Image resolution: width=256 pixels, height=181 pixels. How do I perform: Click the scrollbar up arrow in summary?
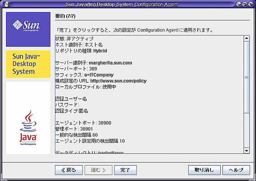coord(247,38)
